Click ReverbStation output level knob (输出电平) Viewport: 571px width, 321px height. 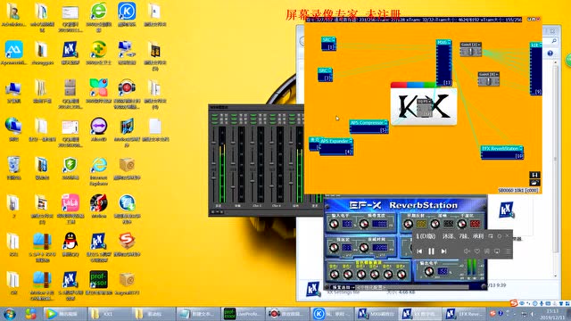pos(429,271)
